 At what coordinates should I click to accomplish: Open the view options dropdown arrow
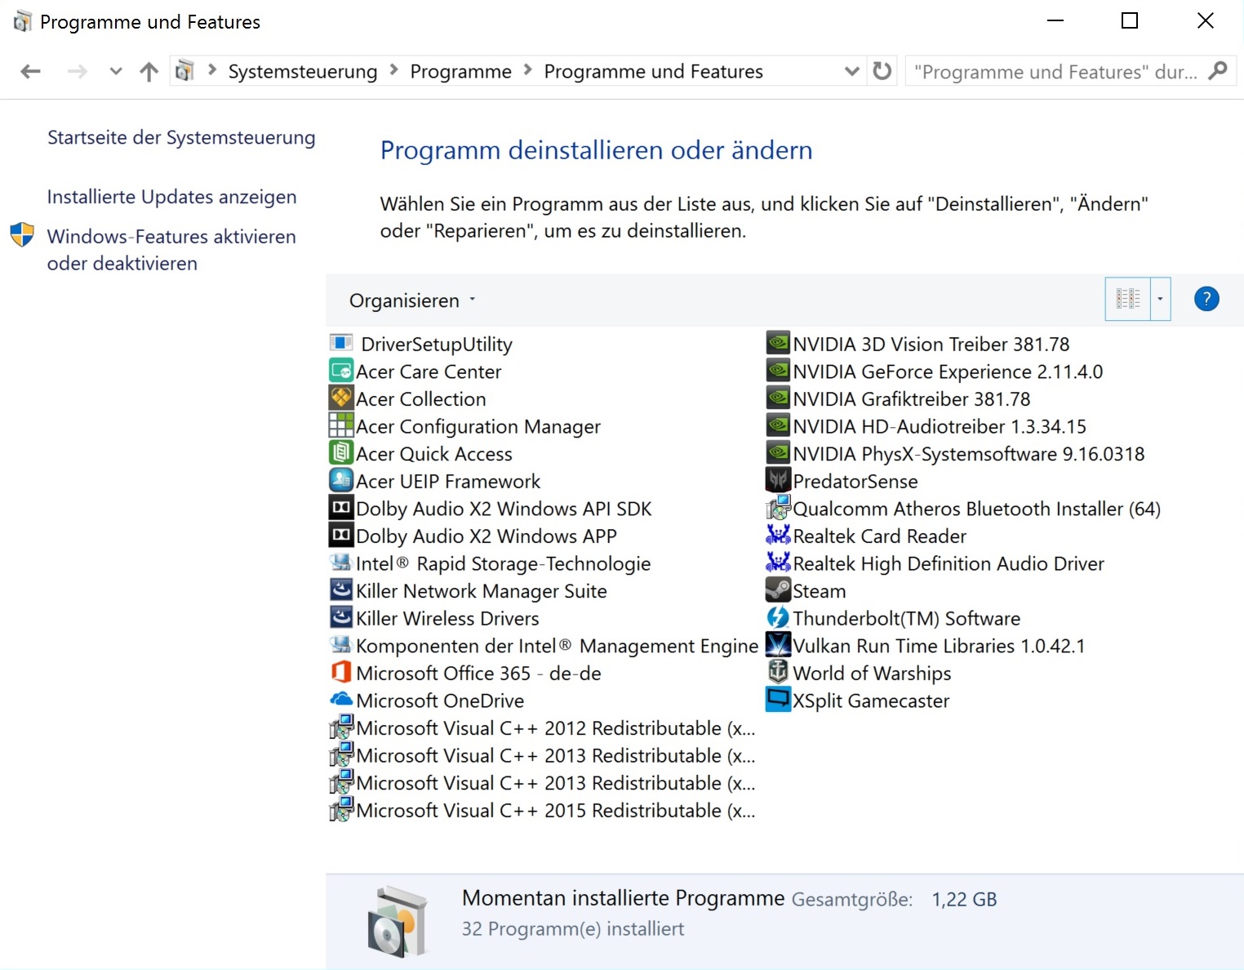(x=1160, y=299)
